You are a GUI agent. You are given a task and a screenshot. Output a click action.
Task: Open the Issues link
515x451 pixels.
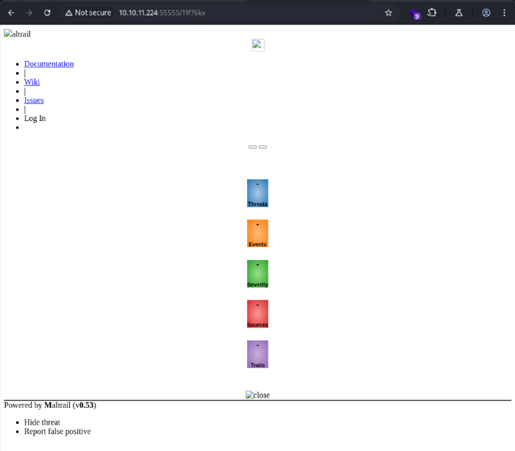click(x=34, y=100)
